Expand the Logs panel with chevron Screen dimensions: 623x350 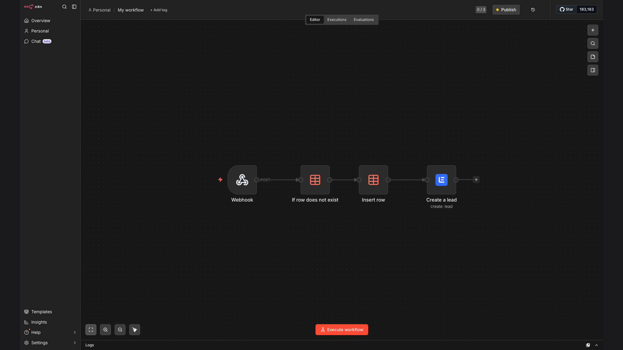pyautogui.click(x=596, y=345)
